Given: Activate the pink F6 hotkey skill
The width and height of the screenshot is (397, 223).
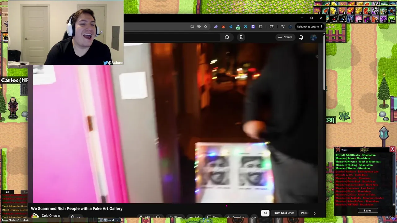Looking at the screenshot, I should coord(359,19).
